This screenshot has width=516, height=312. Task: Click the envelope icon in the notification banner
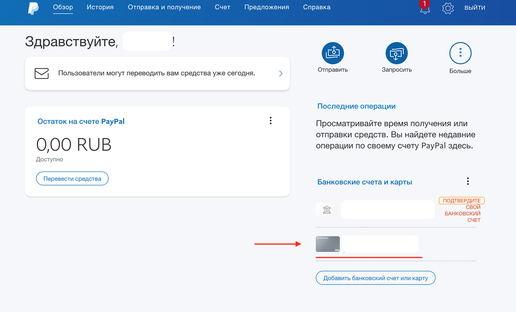(42, 73)
